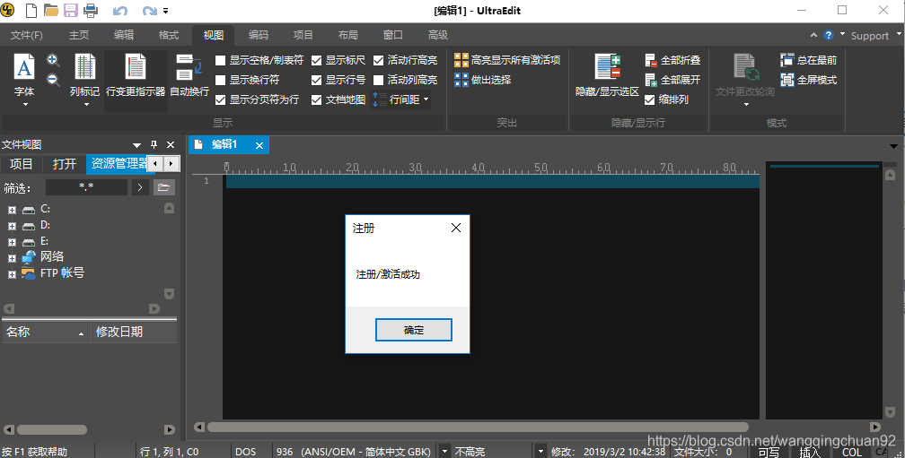Open the 行间距 dropdown
The image size is (905, 458).
tap(400, 99)
